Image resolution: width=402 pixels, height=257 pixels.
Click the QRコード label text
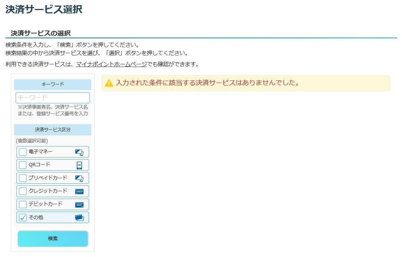click(39, 165)
